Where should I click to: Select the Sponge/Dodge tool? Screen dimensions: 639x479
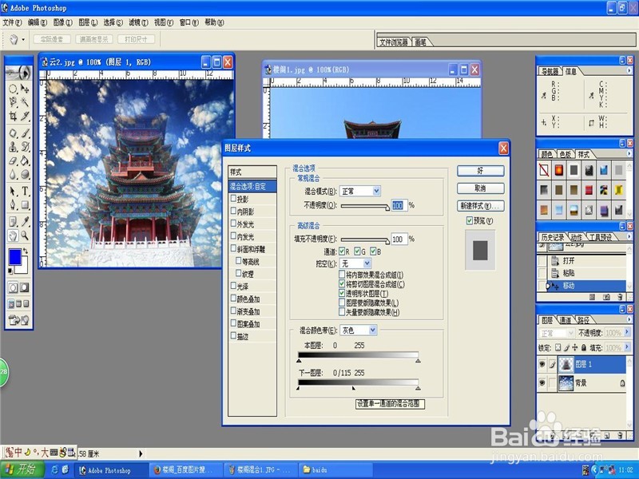tap(25, 174)
